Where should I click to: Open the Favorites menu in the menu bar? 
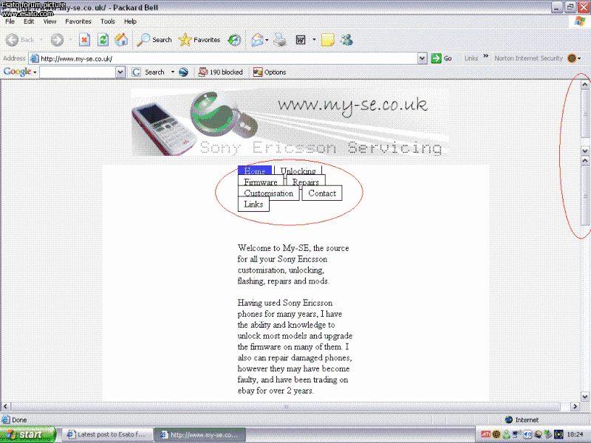click(78, 21)
